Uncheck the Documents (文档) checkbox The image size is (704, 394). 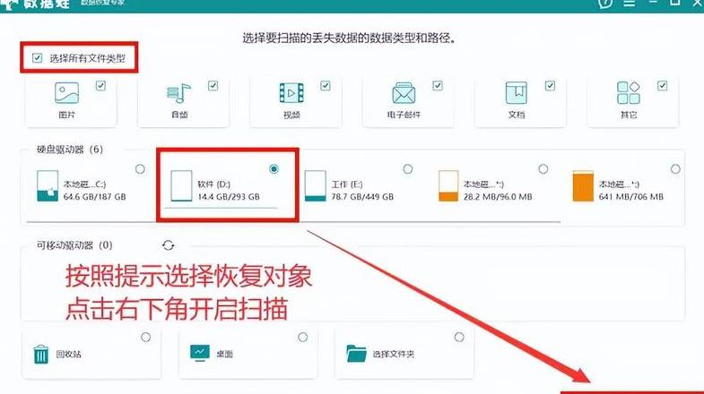click(x=550, y=86)
